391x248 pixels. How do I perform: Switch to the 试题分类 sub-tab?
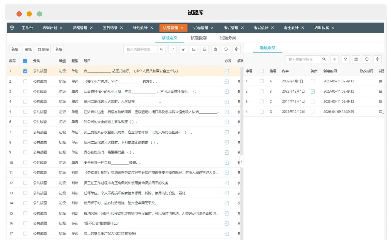coord(228,38)
